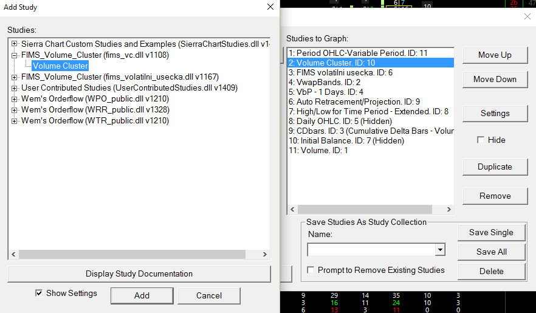The image size is (536, 313).
Task: Check Prompt to Remove Existing Studies
Action: (x=311, y=270)
